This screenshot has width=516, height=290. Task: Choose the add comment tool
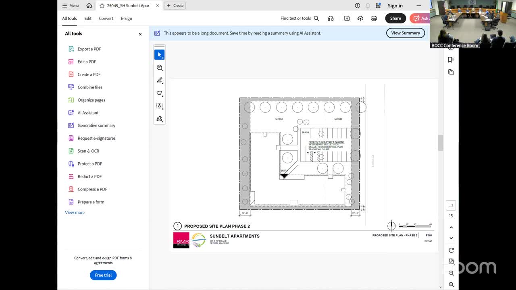[x=159, y=68]
